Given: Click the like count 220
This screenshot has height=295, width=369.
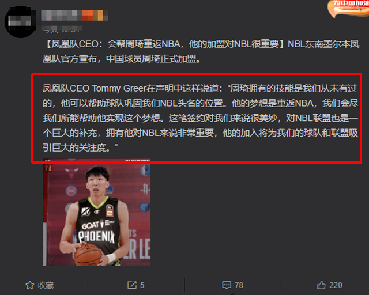Looking at the screenshot, I should point(336,285).
